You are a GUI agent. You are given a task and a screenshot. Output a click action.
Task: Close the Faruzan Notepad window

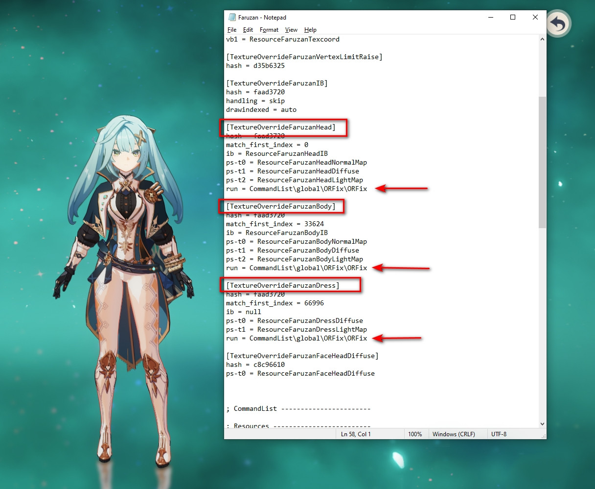pos(535,17)
